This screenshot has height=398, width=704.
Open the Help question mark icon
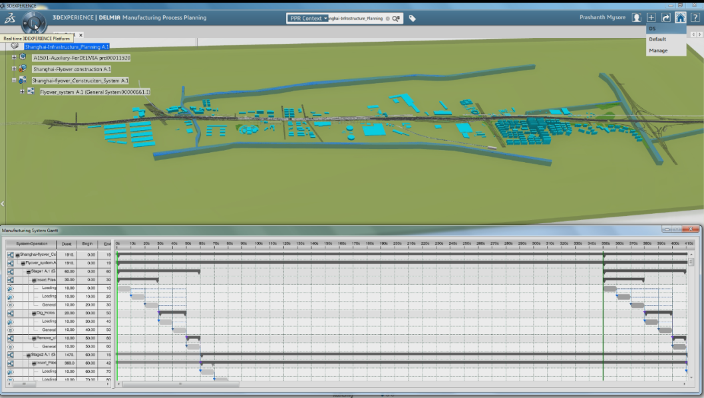coord(695,18)
